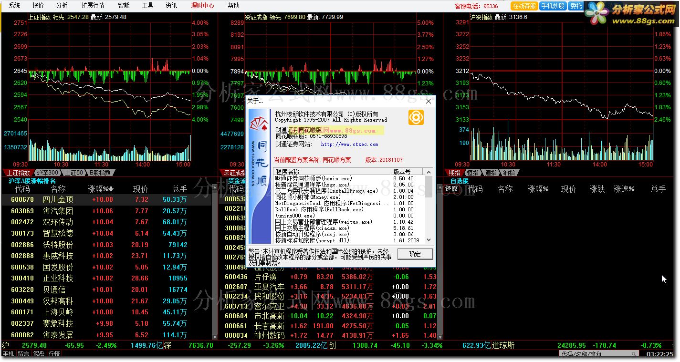The height and width of the screenshot is (362, 680).
Task: Sort by the 程序名称 column header
Action: [332, 172]
